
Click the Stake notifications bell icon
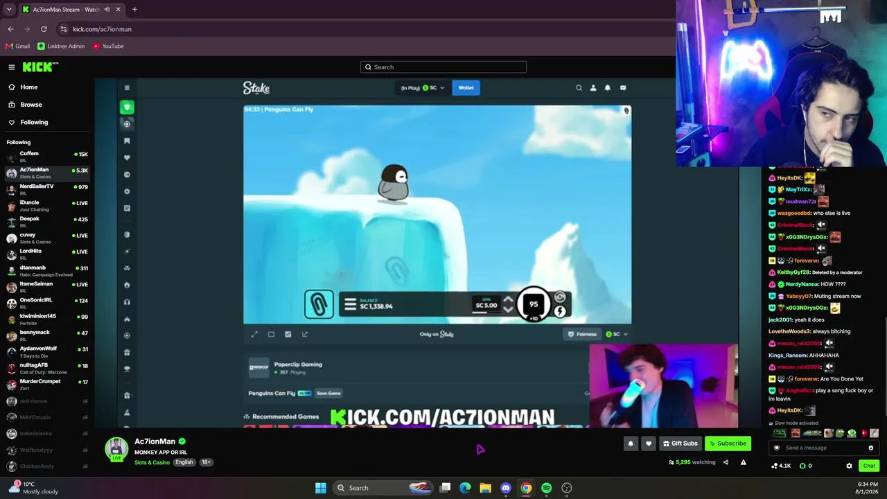click(x=608, y=88)
